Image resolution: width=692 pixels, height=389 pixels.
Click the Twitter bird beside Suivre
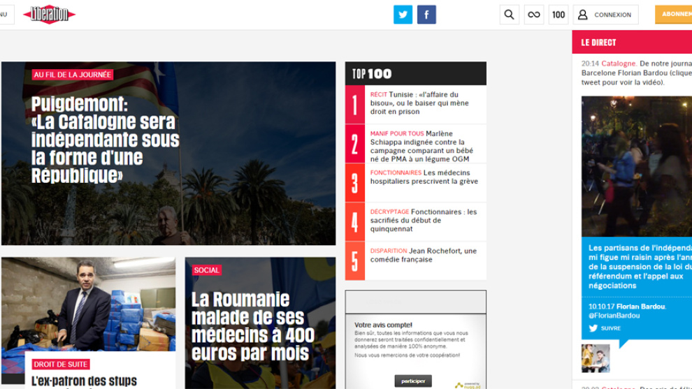[593, 328]
